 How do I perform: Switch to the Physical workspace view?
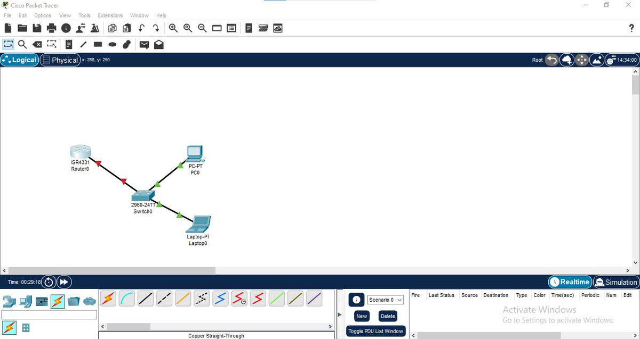tap(60, 60)
